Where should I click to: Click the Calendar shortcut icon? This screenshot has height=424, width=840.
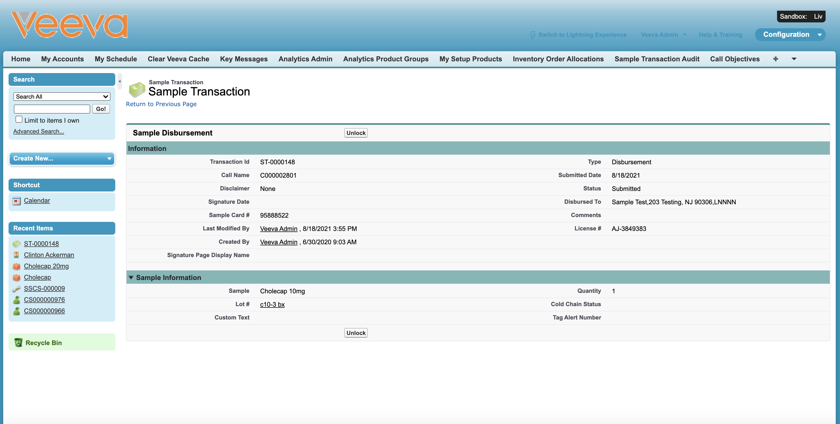click(x=16, y=201)
